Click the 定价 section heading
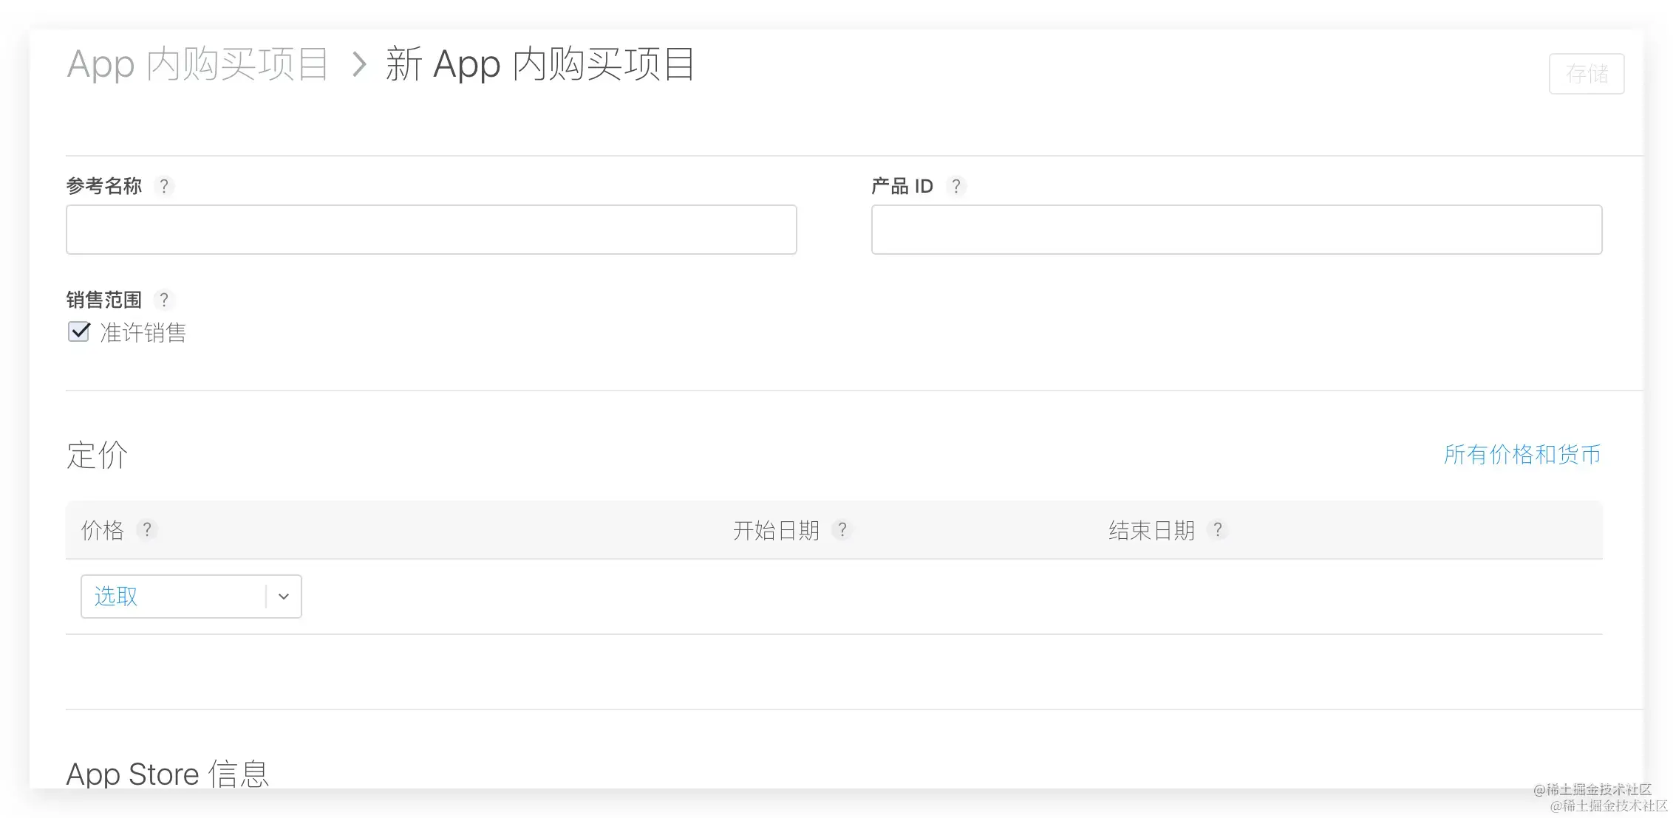The image size is (1673, 818). click(x=97, y=455)
